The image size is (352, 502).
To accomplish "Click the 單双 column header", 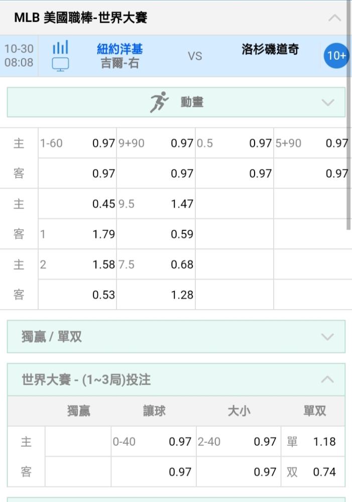I will (314, 411).
